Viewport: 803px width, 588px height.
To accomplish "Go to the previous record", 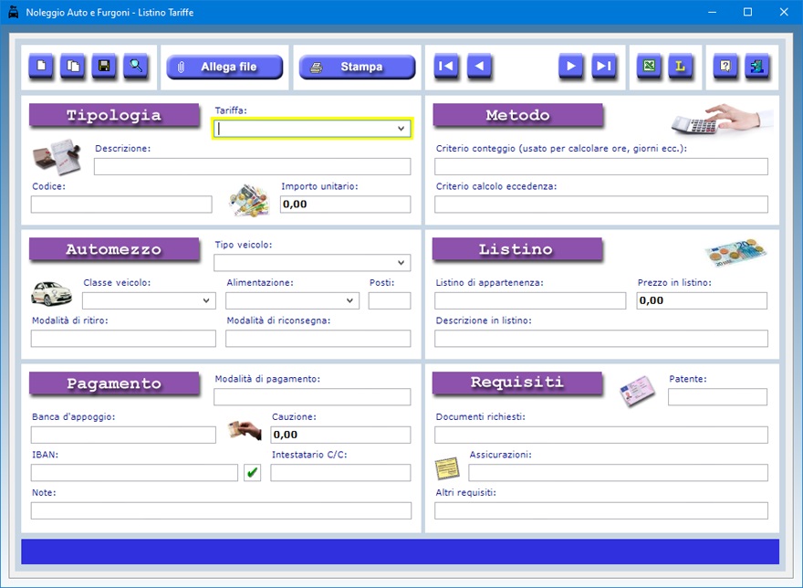I will [479, 67].
